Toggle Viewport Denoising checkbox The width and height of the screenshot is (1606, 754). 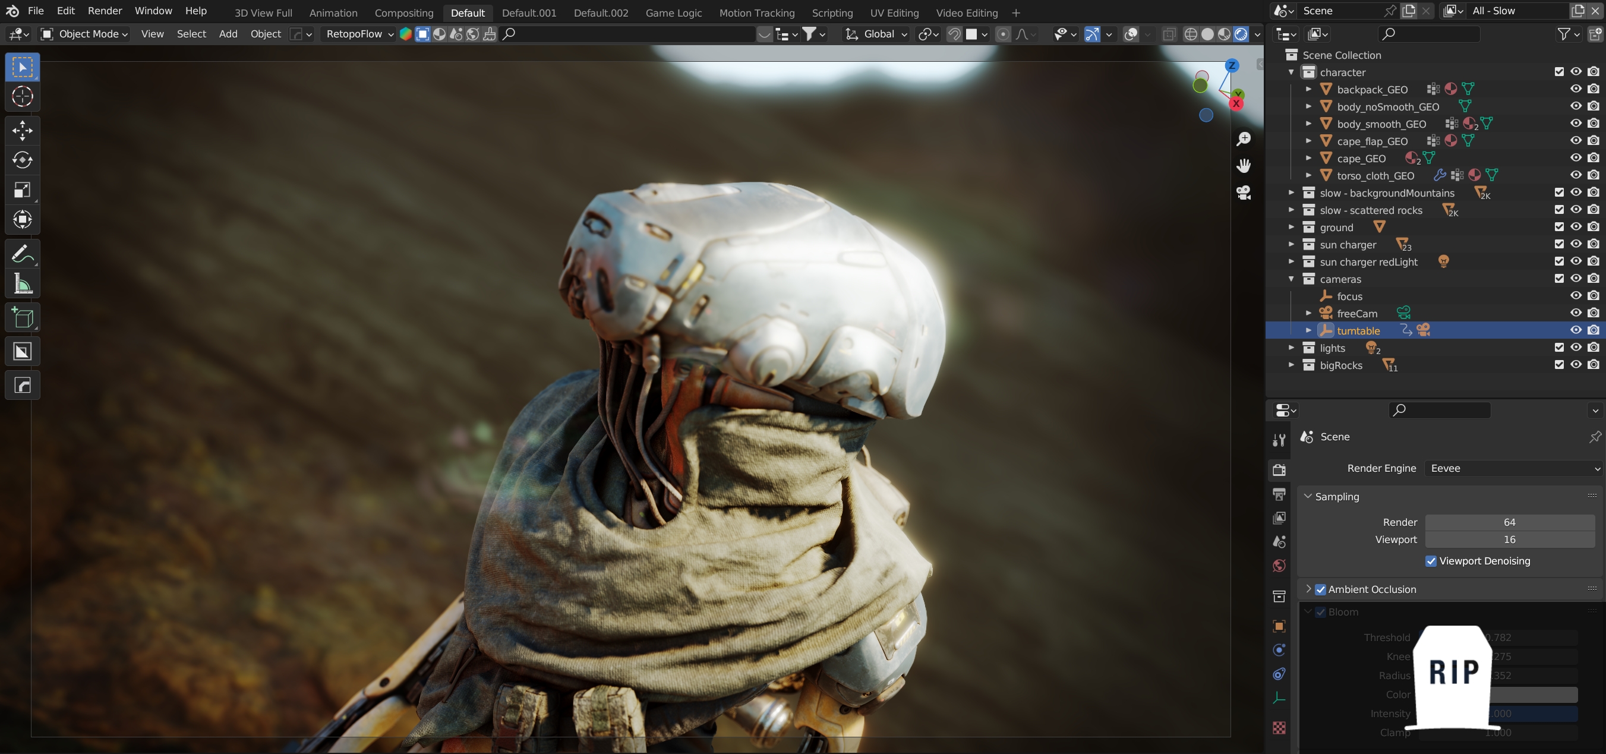tap(1431, 561)
